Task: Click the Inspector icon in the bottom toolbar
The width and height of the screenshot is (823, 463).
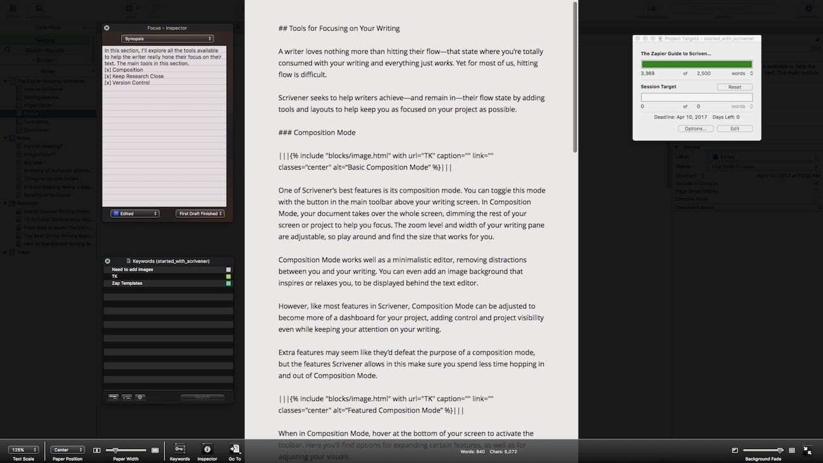Action: (x=207, y=449)
